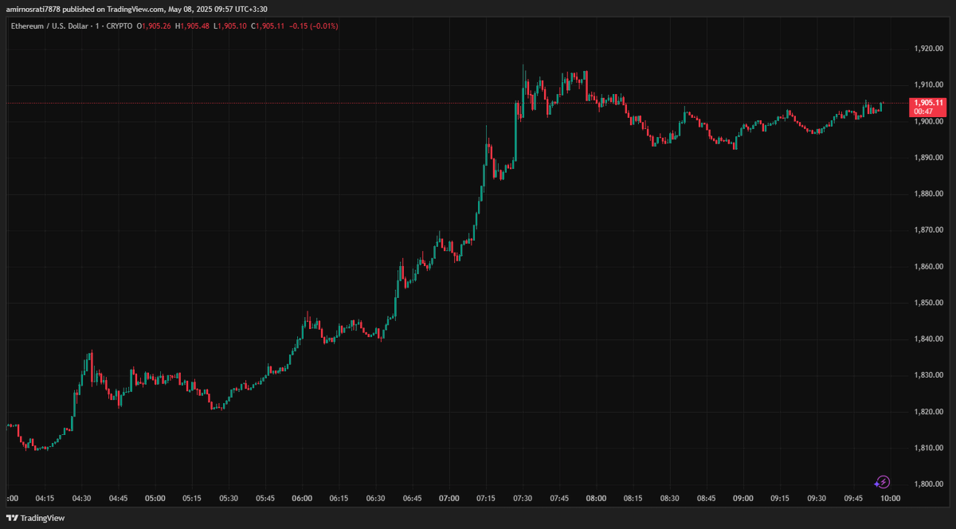Select the current price label 1,905.11
Image resolution: width=956 pixels, height=529 pixels.
(929, 103)
